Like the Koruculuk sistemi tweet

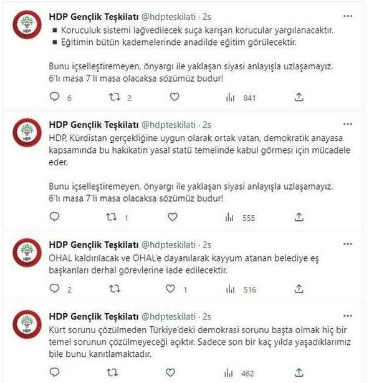175,97
